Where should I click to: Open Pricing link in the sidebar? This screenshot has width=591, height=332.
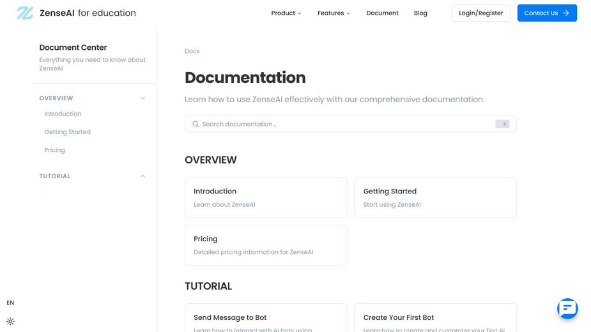point(54,150)
